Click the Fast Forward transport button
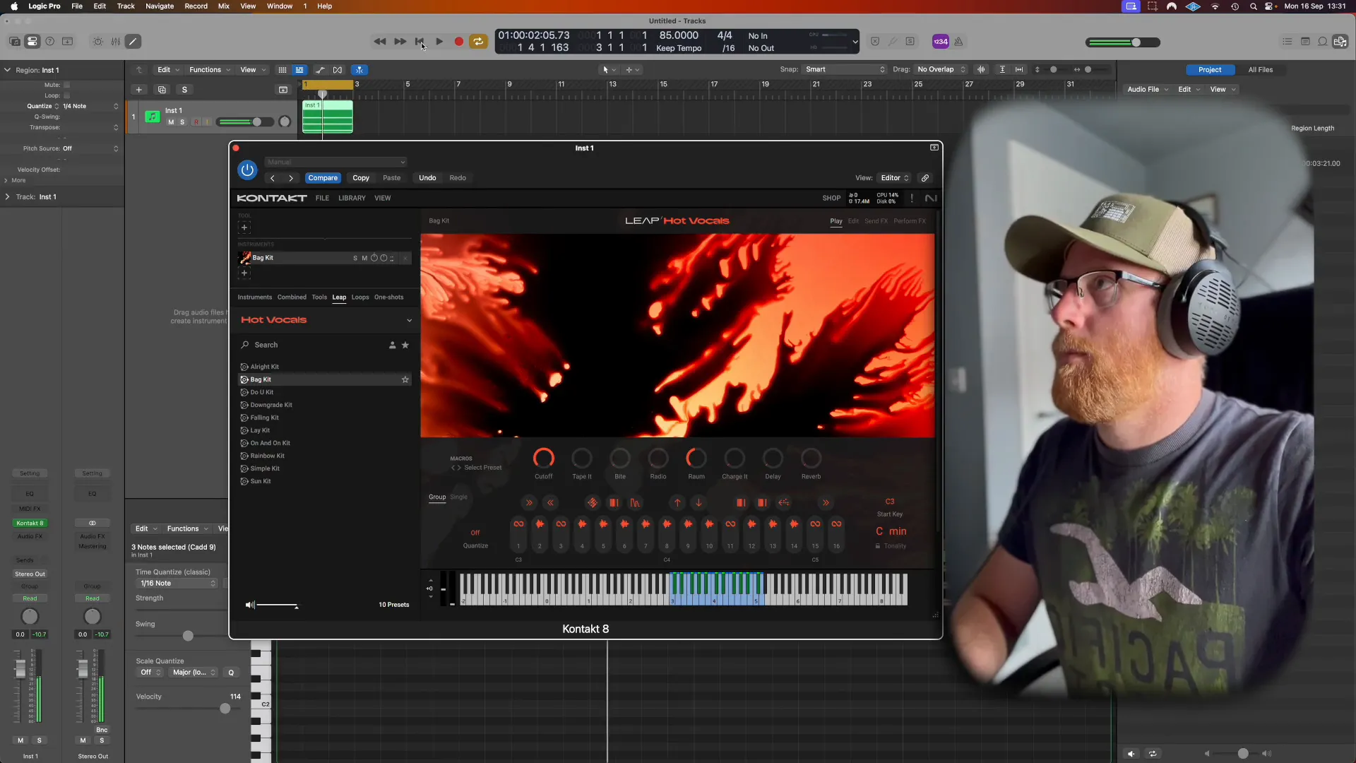 click(x=400, y=42)
